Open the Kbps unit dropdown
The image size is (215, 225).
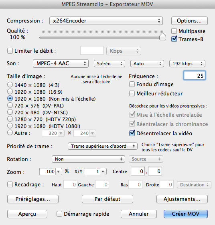[124, 51]
